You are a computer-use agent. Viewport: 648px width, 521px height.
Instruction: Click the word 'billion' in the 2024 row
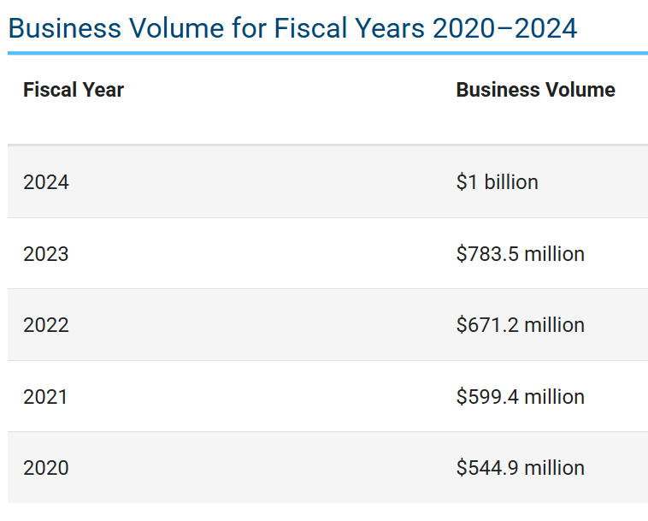pyautogui.click(x=511, y=182)
